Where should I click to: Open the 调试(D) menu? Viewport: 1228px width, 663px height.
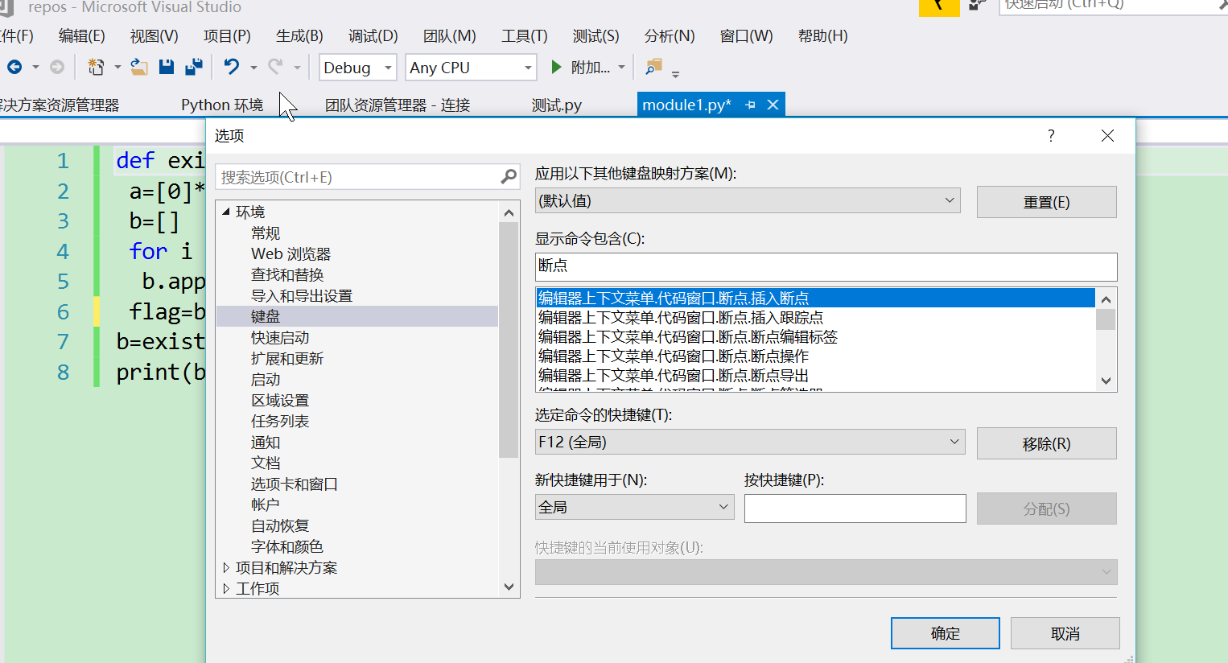373,36
